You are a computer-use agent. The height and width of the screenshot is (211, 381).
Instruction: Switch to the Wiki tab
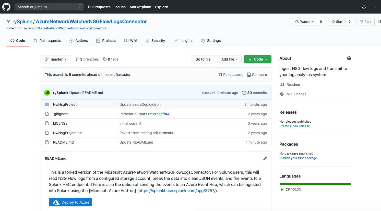tap(131, 41)
